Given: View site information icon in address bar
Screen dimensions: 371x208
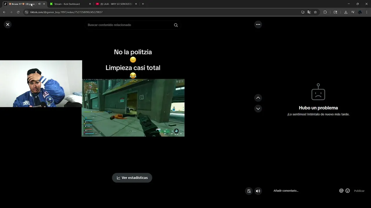Looking at the screenshot, I should click(26, 12).
